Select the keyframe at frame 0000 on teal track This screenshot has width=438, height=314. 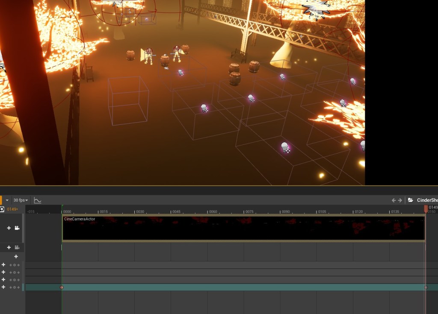tap(62, 288)
